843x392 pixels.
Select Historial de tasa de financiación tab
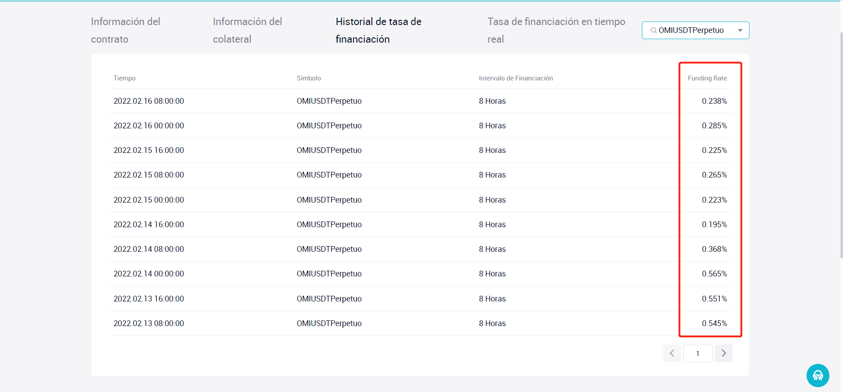point(378,30)
